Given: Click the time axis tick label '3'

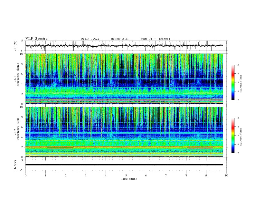Looking at the screenshot, I should [x=86, y=175].
